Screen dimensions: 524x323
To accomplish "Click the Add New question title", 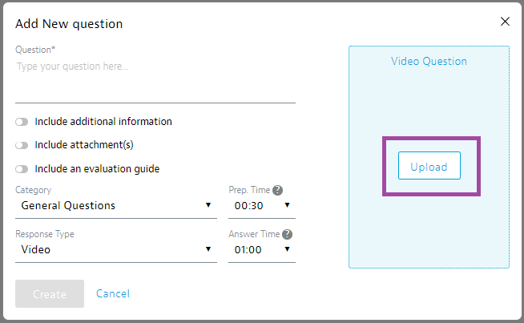I will [x=69, y=24].
